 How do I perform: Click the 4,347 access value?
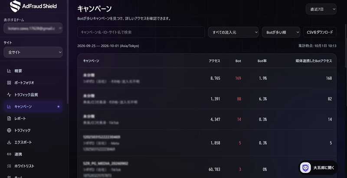coord(215,119)
